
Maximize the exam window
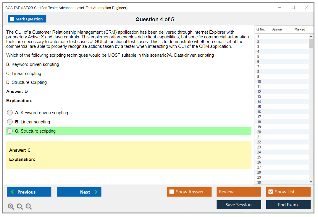coord(293,8)
